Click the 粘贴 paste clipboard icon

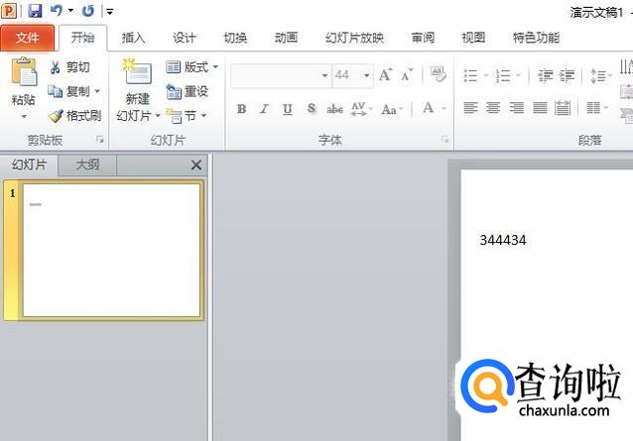click(24, 72)
